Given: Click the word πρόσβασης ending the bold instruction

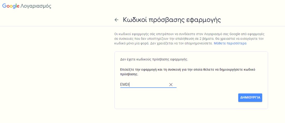Looking at the screenshot, I should pos(129,74).
